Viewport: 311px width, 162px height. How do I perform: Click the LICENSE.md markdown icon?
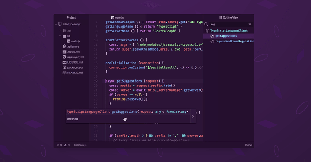click(64, 62)
